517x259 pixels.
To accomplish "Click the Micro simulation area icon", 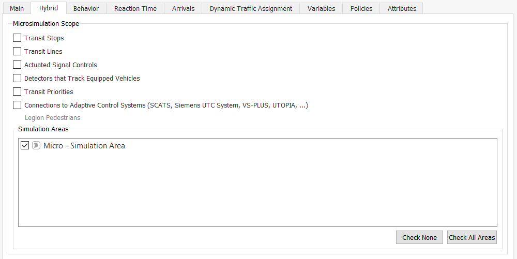I will coord(36,146).
